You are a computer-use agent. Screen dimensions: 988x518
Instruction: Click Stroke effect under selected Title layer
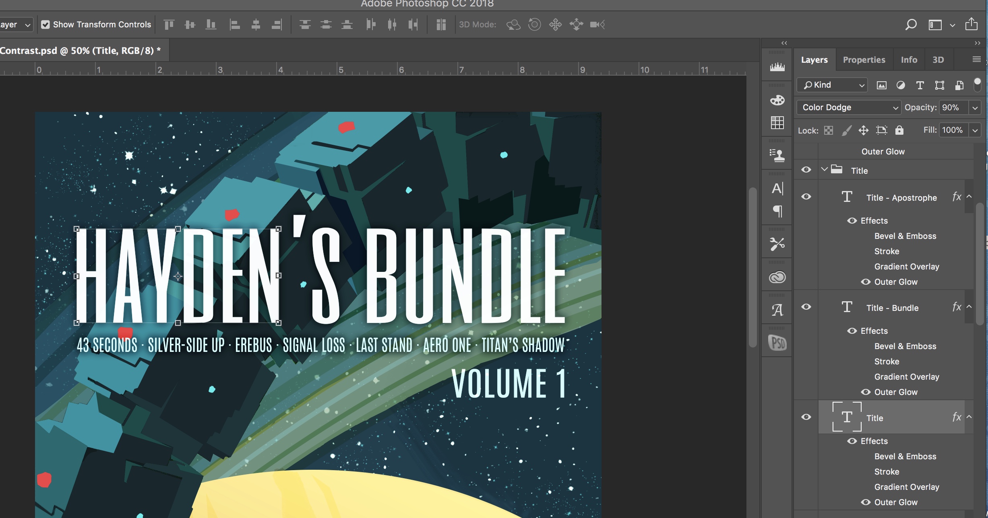click(887, 472)
